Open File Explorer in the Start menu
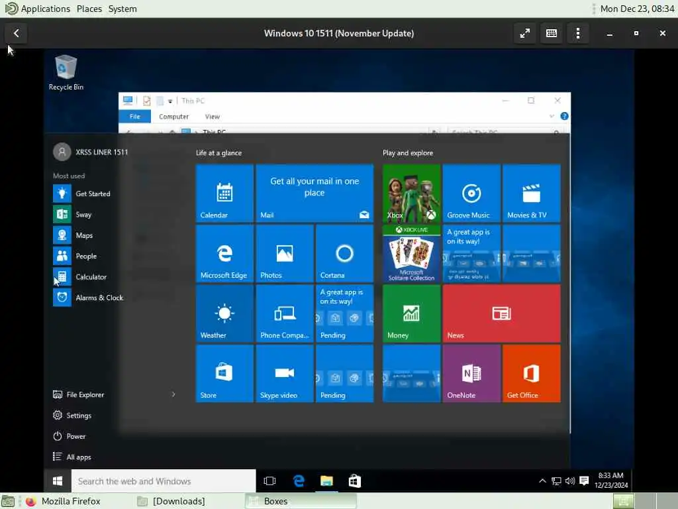Screen dimensions: 678x509 [79, 394]
